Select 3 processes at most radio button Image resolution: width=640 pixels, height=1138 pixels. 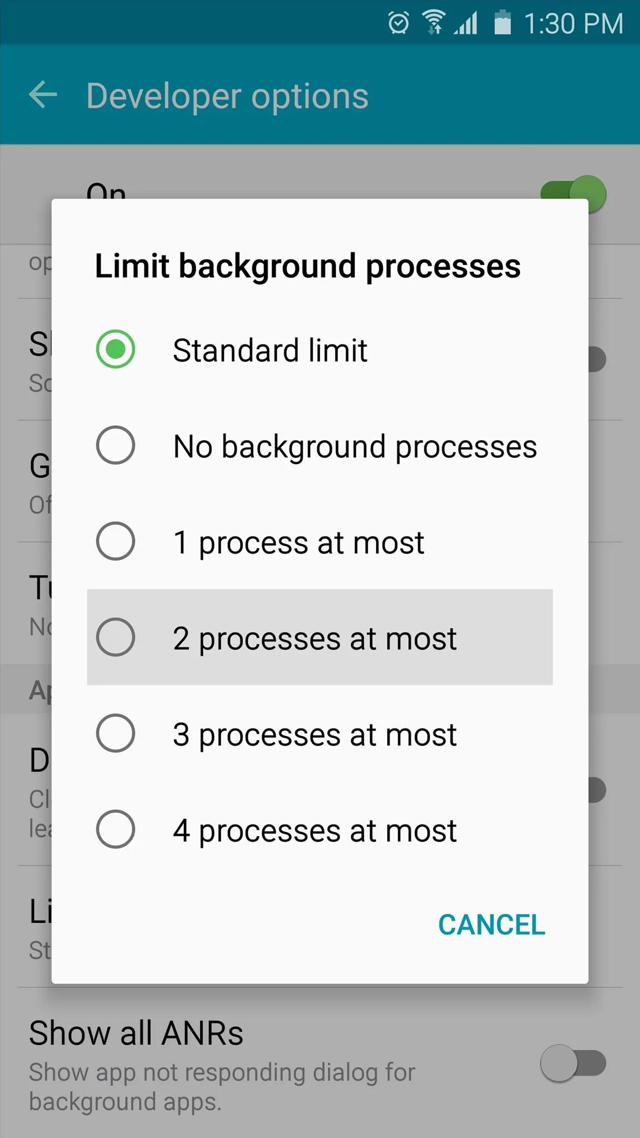coord(116,733)
